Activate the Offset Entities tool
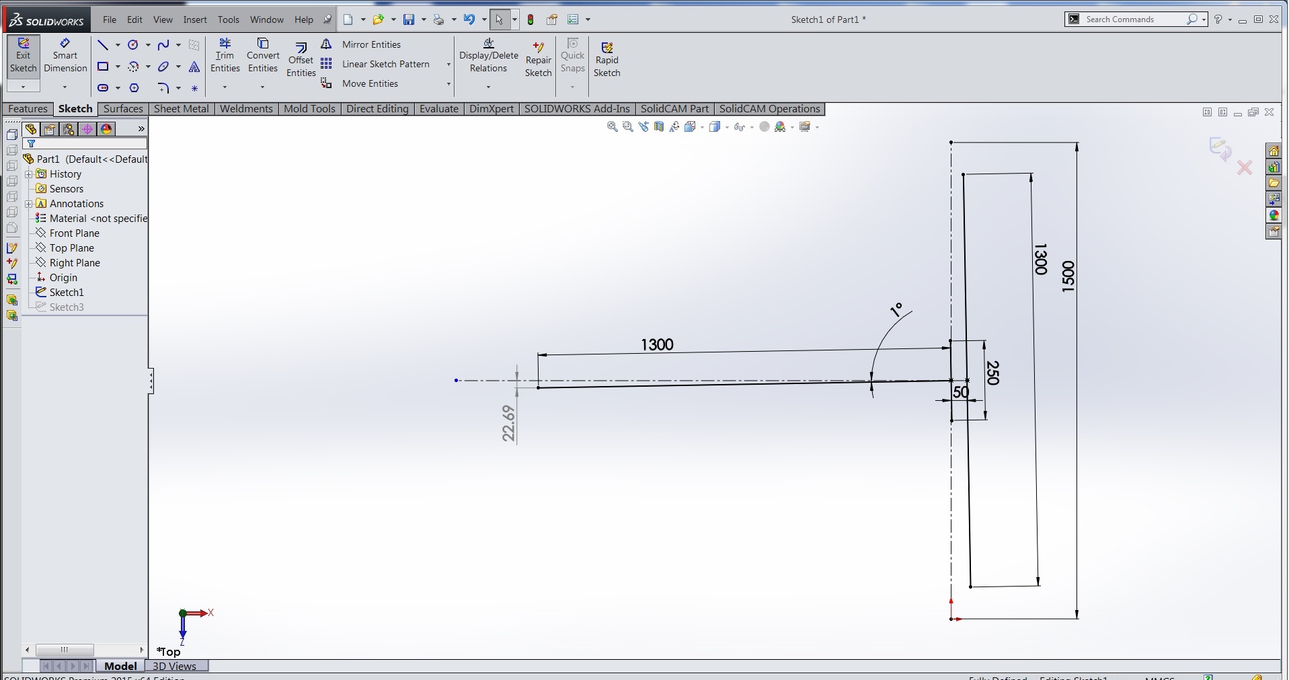The image size is (1289, 680). coord(301,61)
